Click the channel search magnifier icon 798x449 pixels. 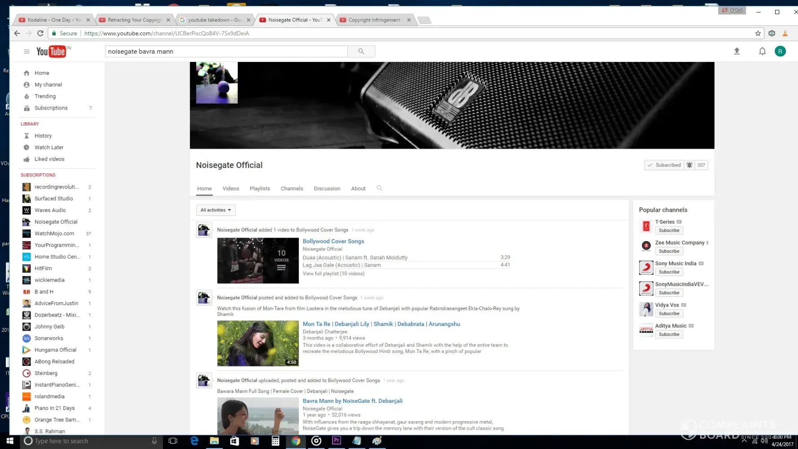coord(379,188)
